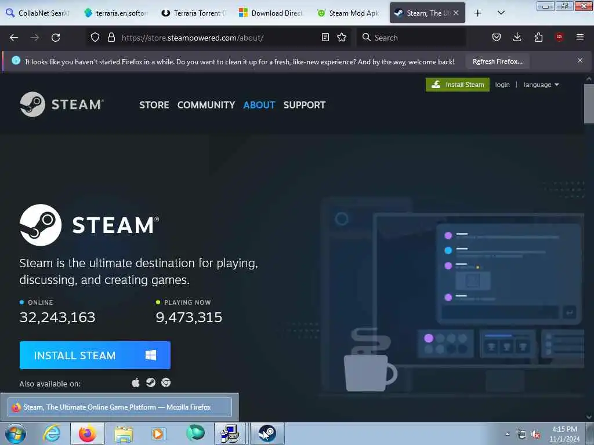Image resolution: width=594 pixels, height=445 pixels.
Task: Open the Firefox hamburger menu
Action: click(x=580, y=37)
